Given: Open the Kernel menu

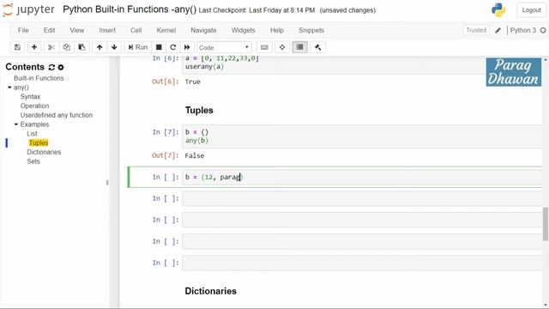Looking at the screenshot, I should tap(166, 31).
